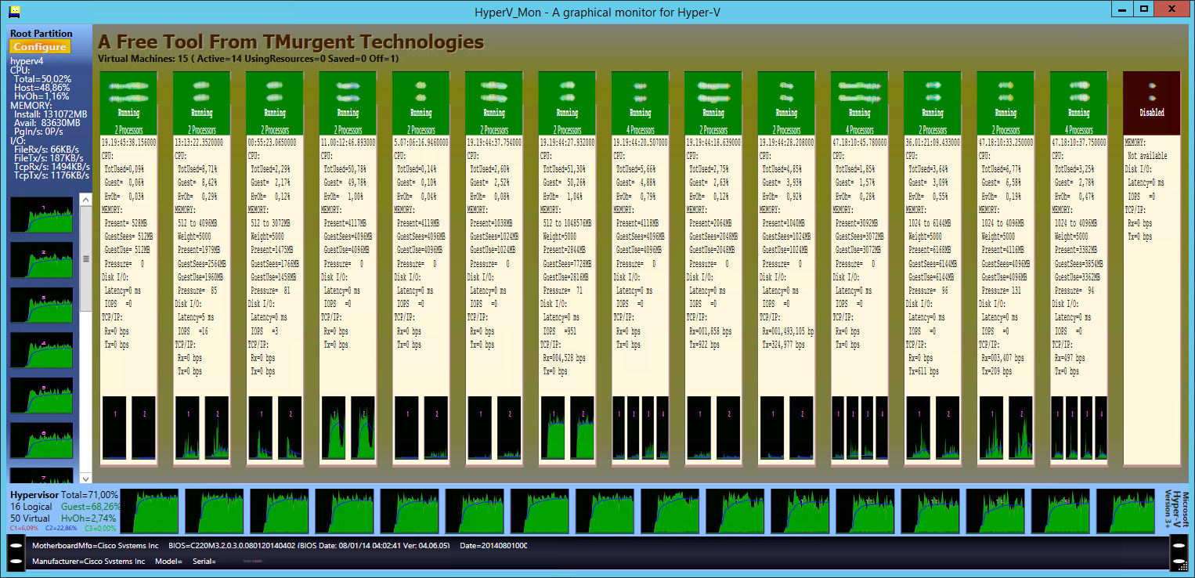The image size is (1195, 578).
Task: Click 'MotherboardMfg=Cisco Systems Inc' entry
Action: click(x=96, y=545)
